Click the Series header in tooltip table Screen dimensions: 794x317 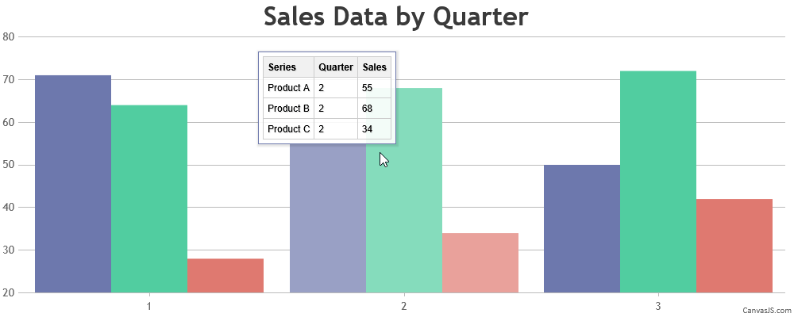[x=282, y=67]
